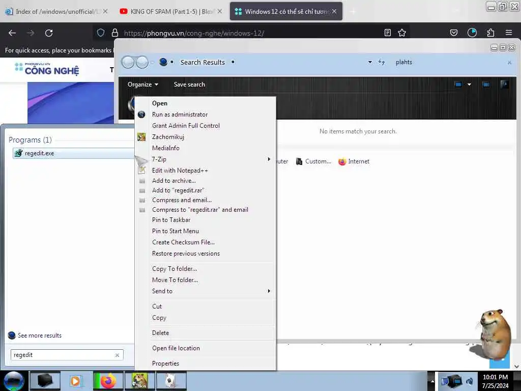Open the Pocket save icon
Viewport: 521px width, 391px height.
tap(453, 33)
